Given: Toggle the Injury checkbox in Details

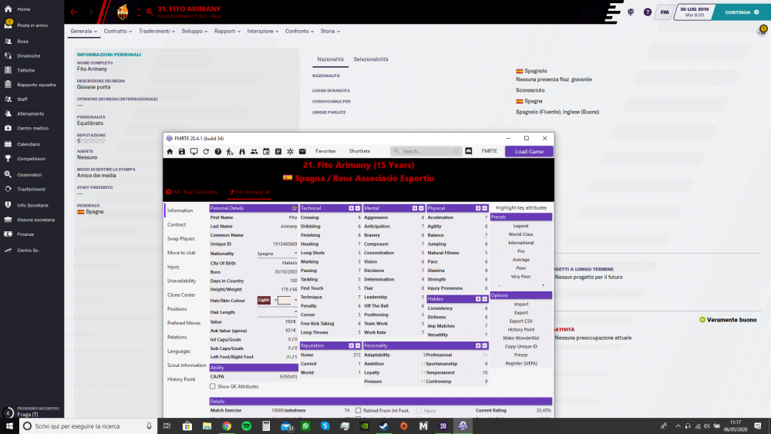Looking at the screenshot, I should pyautogui.click(x=419, y=411).
